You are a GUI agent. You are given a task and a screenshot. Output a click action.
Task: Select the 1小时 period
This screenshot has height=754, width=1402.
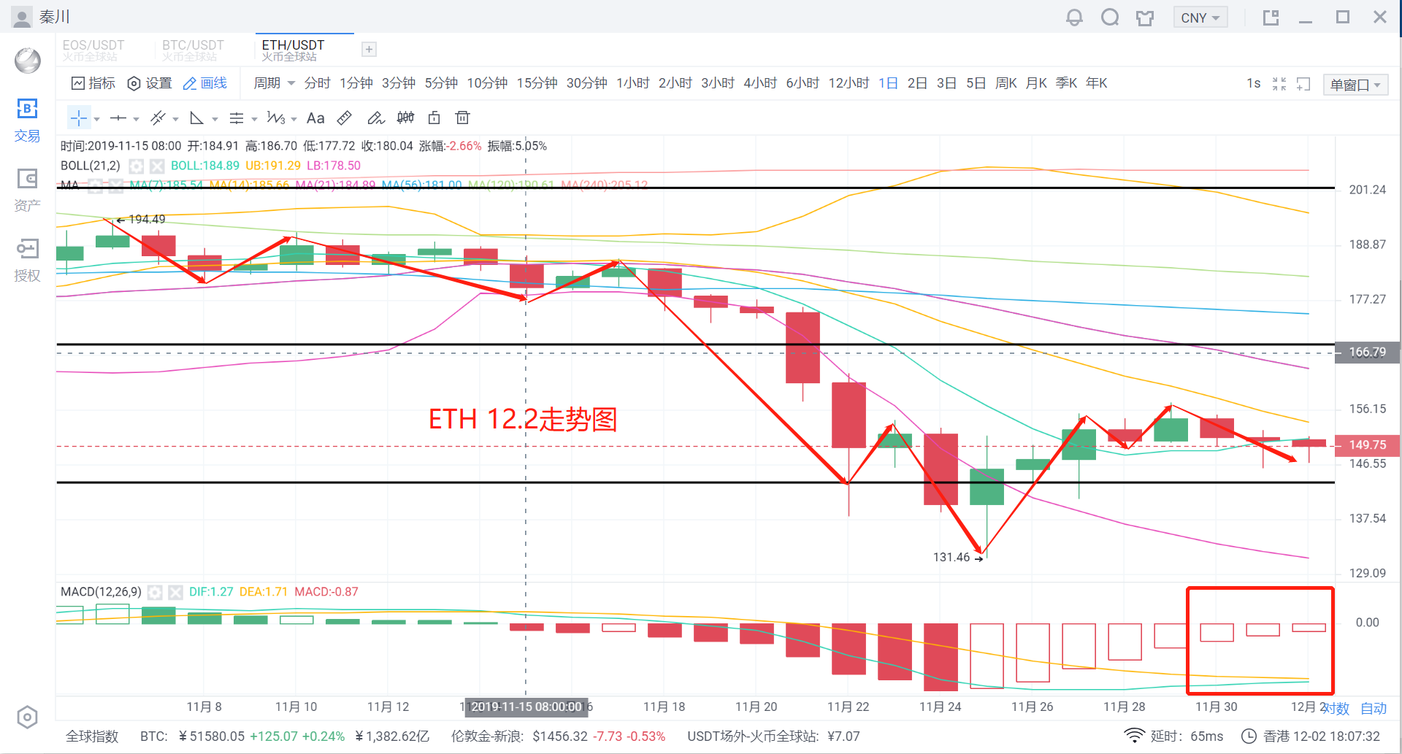tap(632, 83)
